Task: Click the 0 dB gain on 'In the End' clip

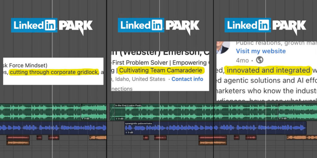Action: click(119, 119)
